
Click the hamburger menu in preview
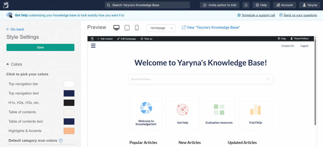(x=93, y=46)
